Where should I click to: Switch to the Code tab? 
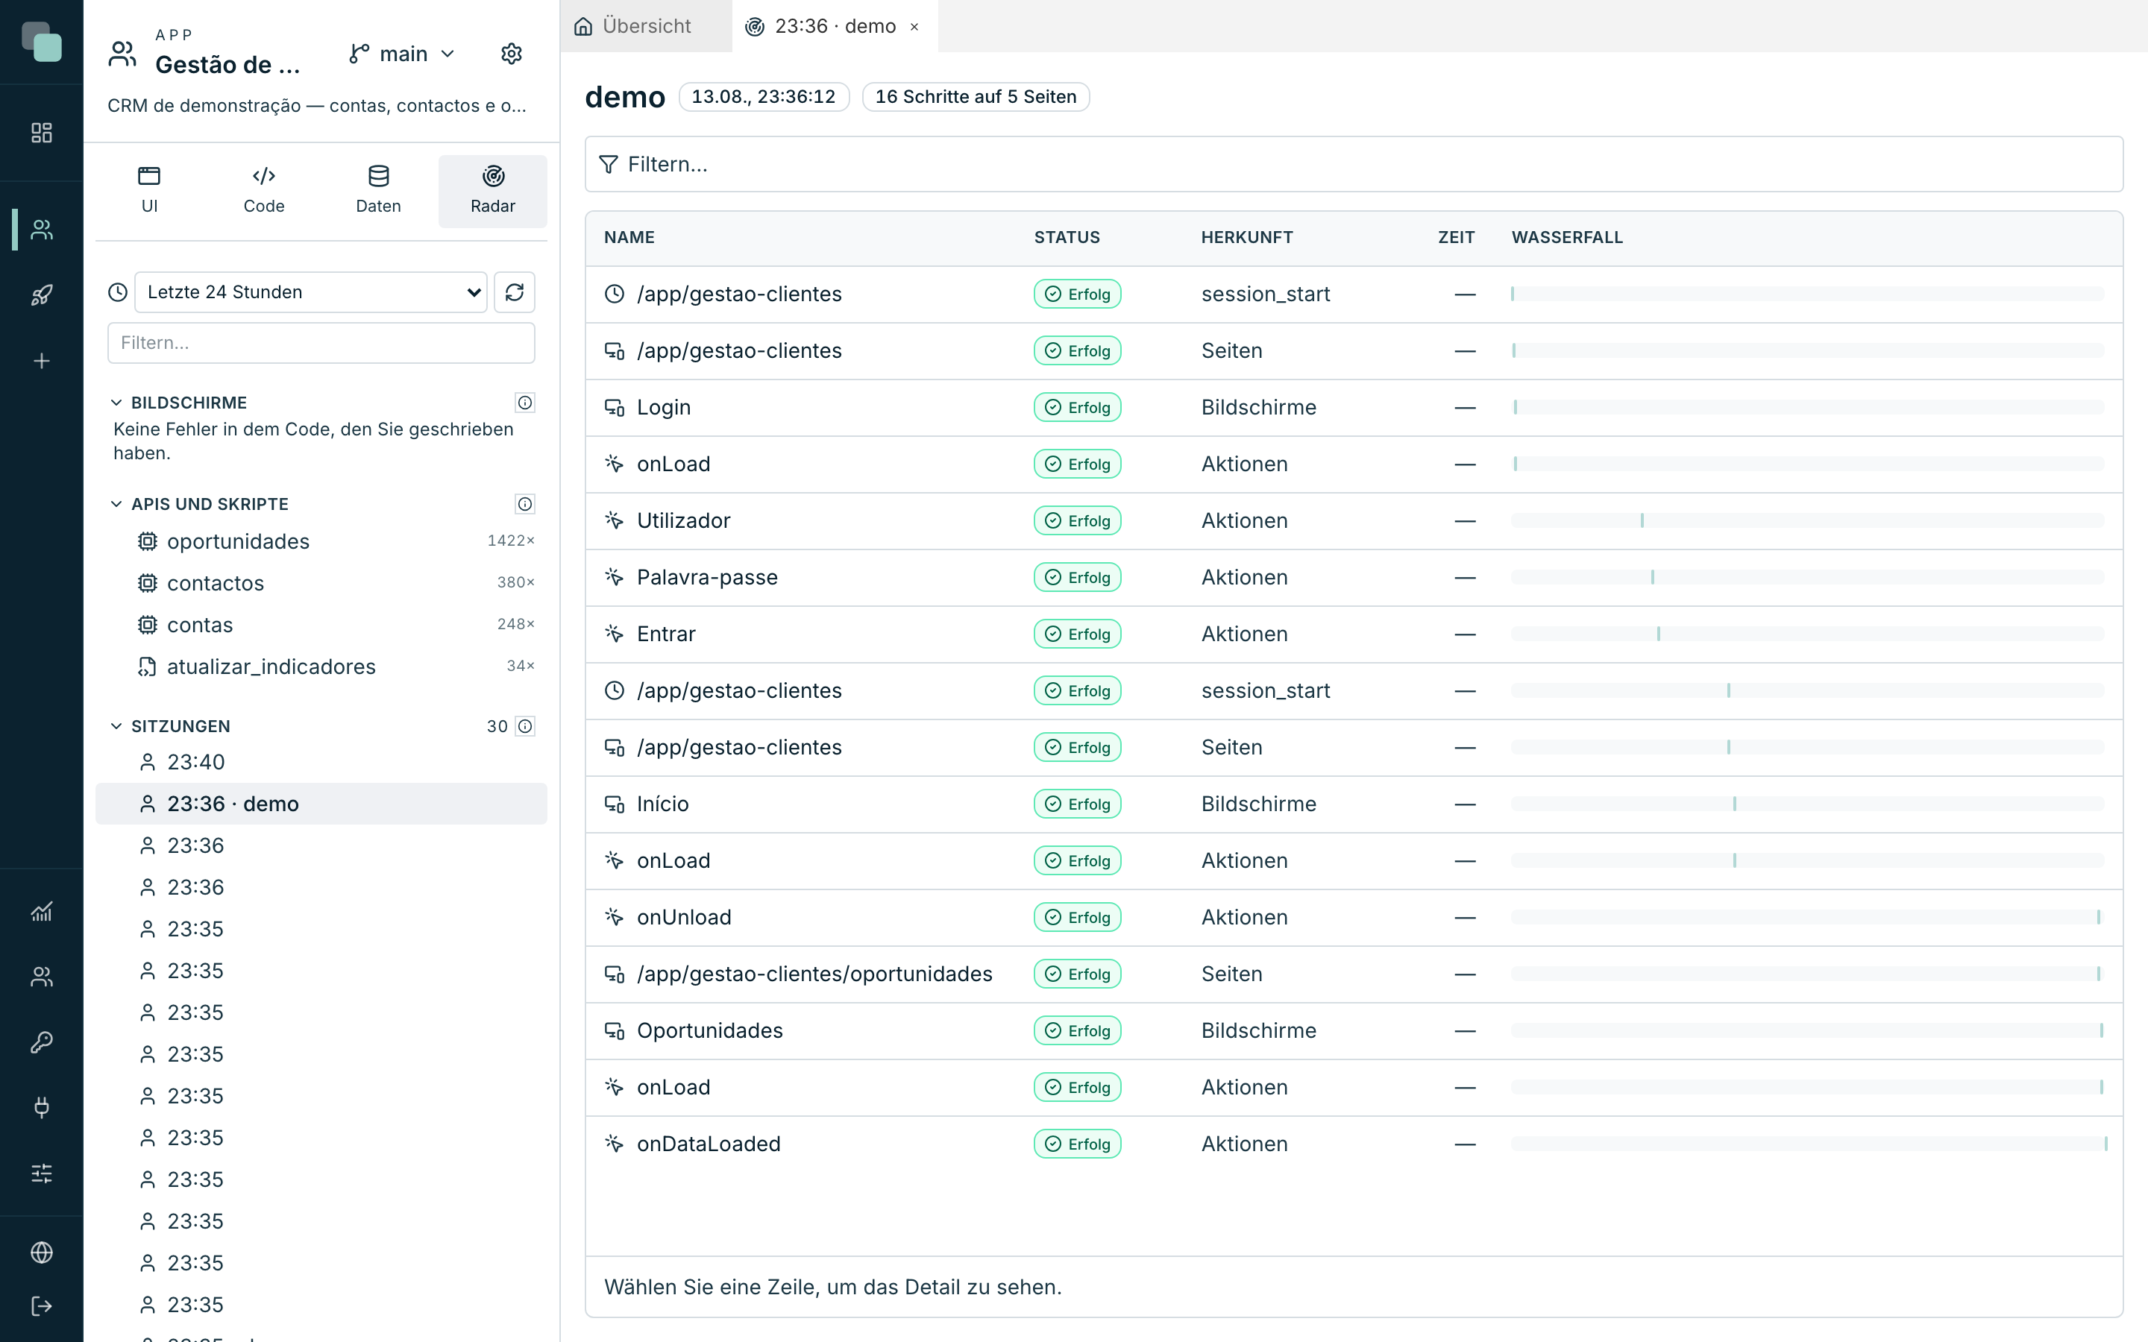(x=263, y=191)
